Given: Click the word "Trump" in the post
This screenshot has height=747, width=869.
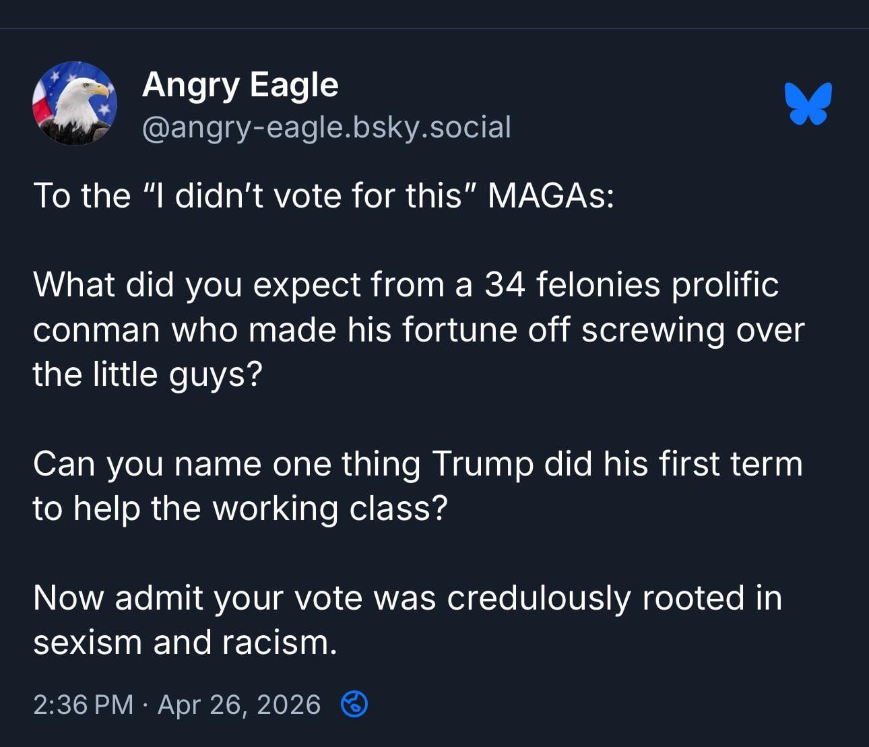Looking at the screenshot, I should [x=482, y=464].
